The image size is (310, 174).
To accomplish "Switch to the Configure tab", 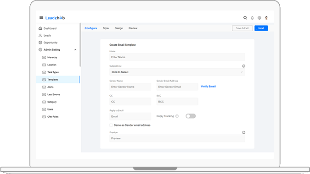I will pos(91,28).
